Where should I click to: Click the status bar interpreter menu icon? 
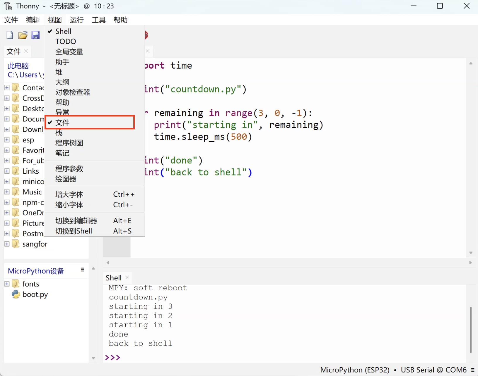(x=472, y=370)
